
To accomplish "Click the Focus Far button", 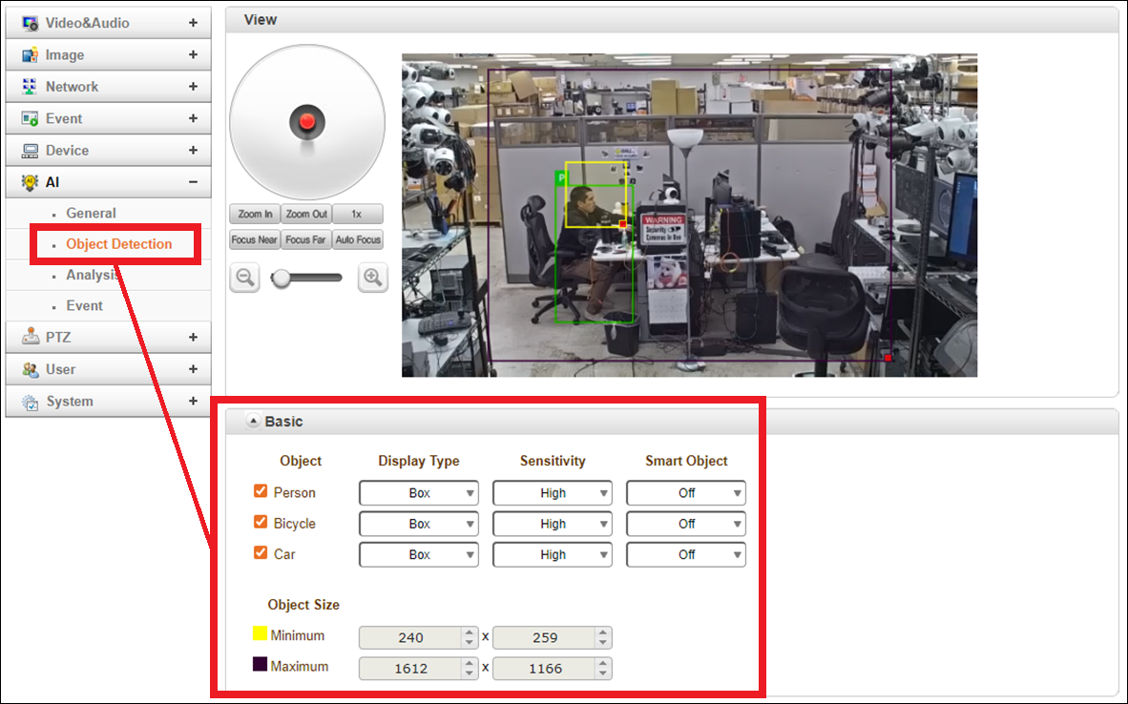I will tap(306, 239).
